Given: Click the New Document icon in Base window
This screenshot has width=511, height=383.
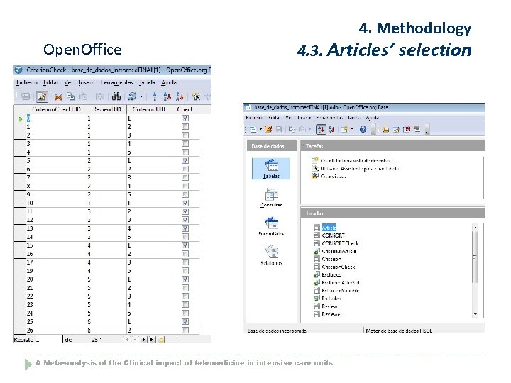Looking at the screenshot, I should (253, 129).
